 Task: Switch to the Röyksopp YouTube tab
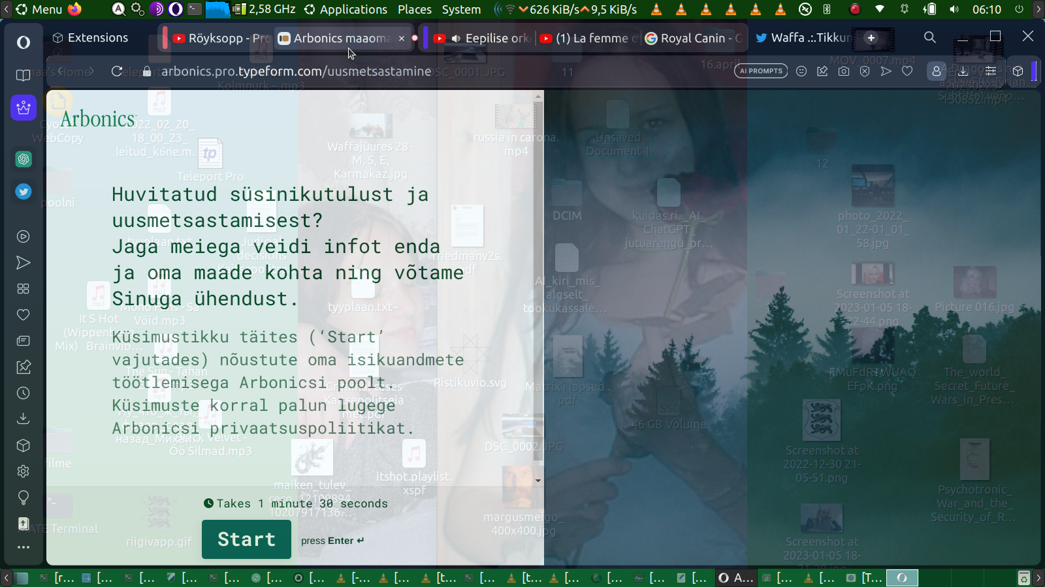tap(221, 38)
